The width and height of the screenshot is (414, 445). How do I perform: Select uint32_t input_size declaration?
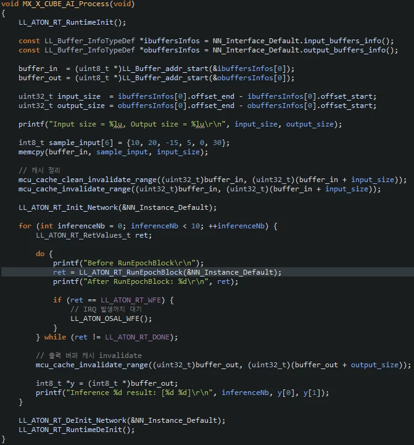click(x=59, y=96)
